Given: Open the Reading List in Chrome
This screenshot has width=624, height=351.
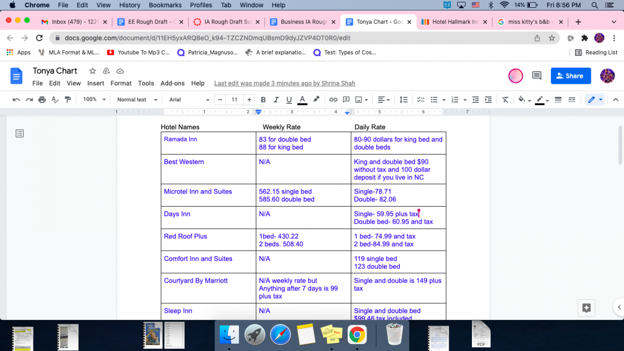Looking at the screenshot, I should point(596,53).
